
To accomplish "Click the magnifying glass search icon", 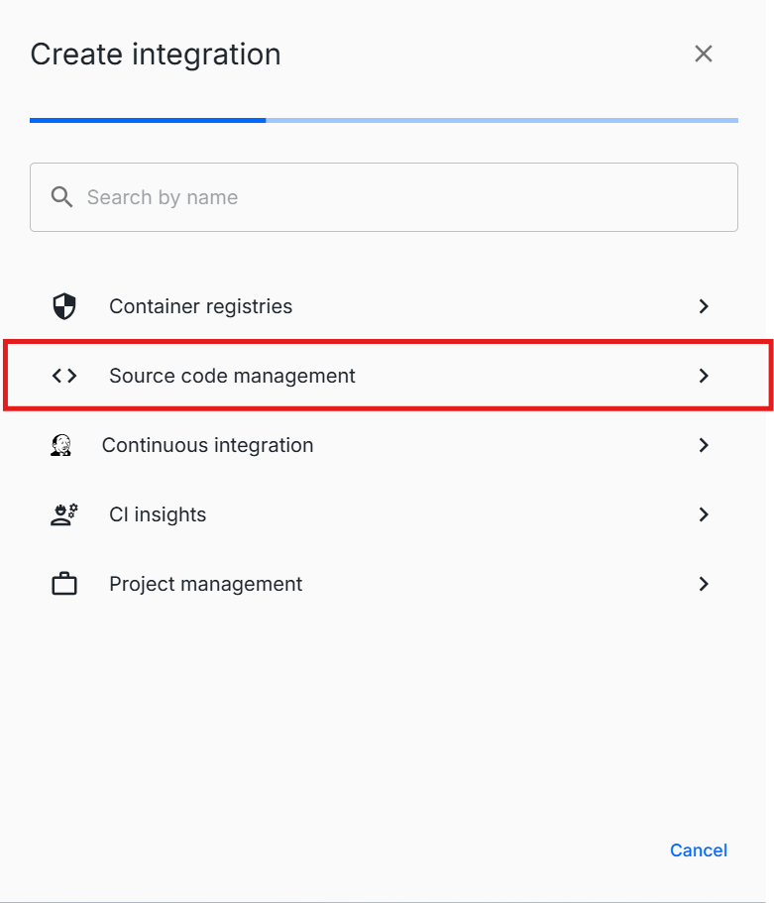I will click(62, 197).
